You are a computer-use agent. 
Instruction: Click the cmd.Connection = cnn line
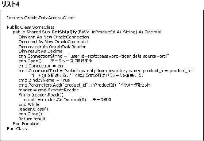click(x=42, y=66)
